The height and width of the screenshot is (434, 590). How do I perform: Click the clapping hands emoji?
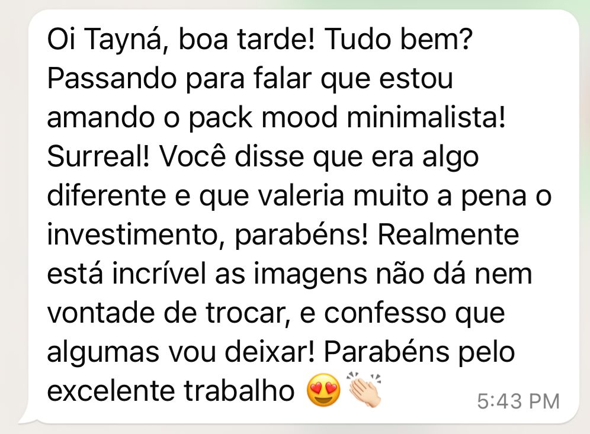pyautogui.click(x=365, y=389)
